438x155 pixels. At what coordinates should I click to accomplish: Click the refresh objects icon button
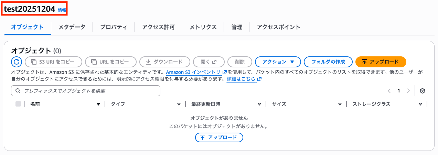[x=17, y=62]
